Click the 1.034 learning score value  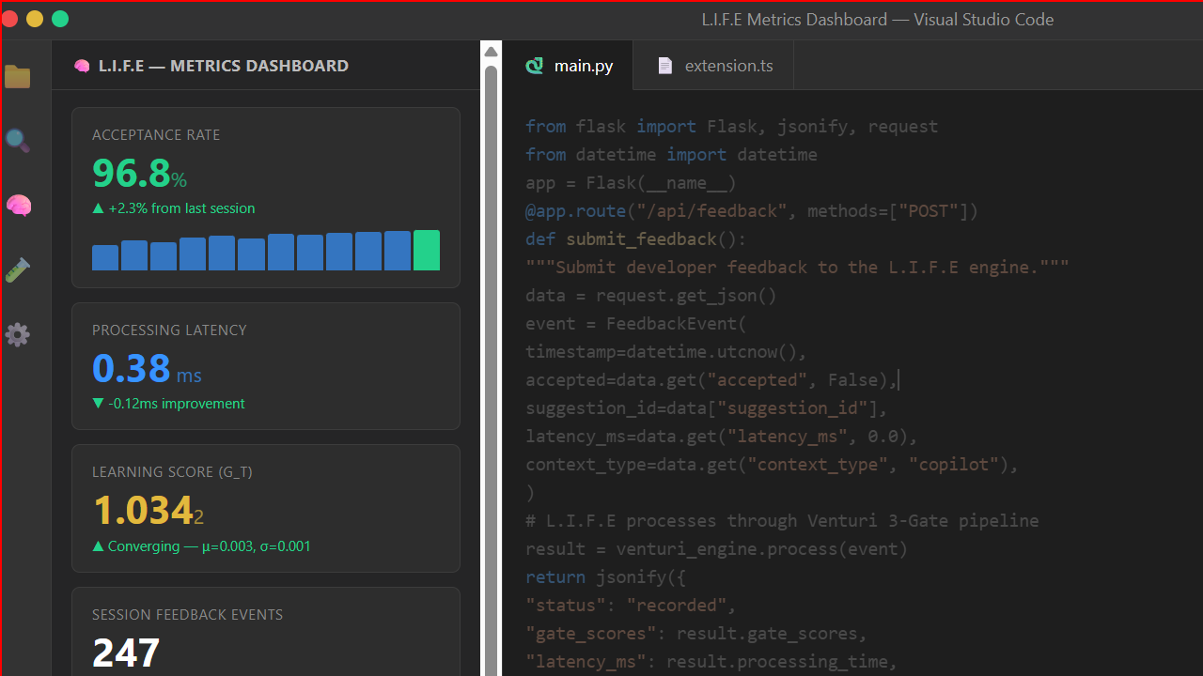coord(148,511)
